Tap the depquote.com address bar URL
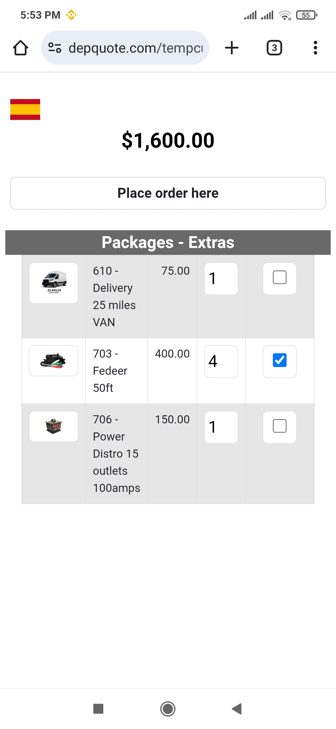This screenshot has width=336, height=729. point(136,48)
